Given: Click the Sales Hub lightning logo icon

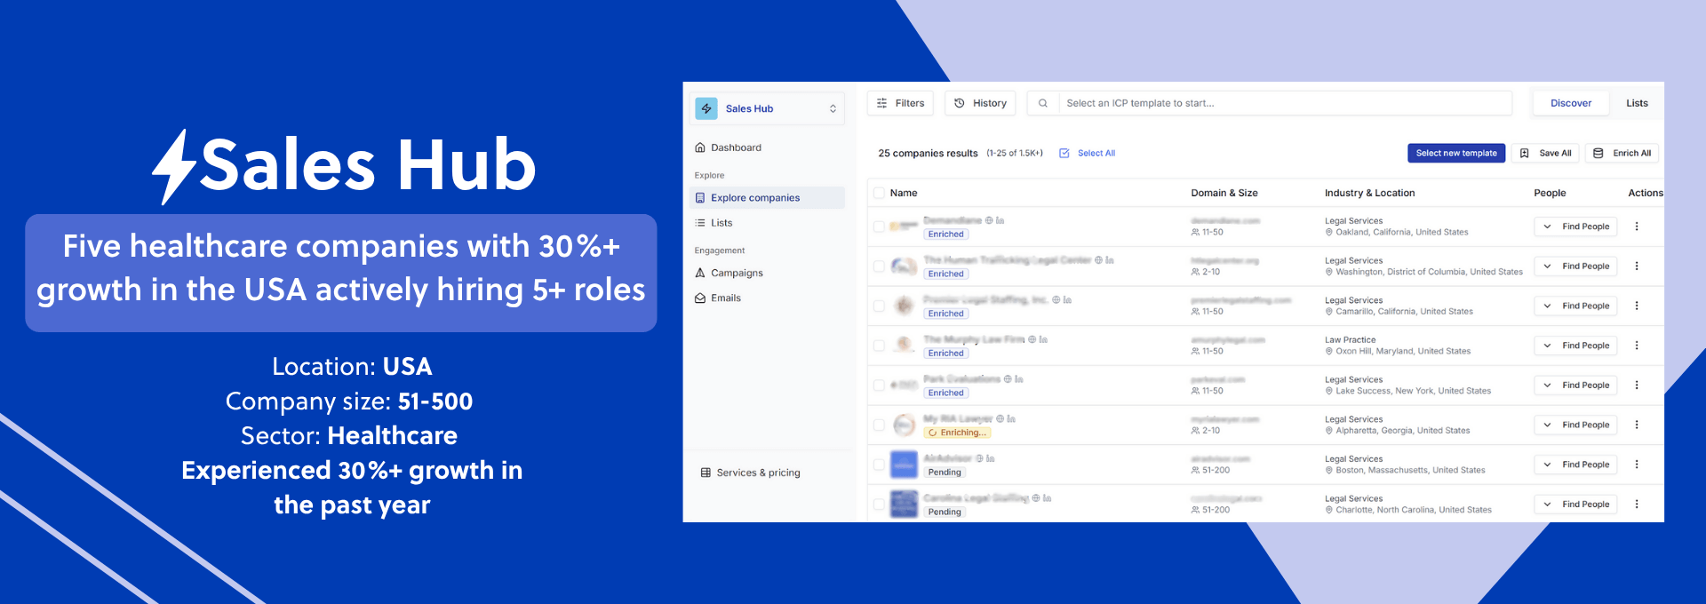Looking at the screenshot, I should click(706, 108).
